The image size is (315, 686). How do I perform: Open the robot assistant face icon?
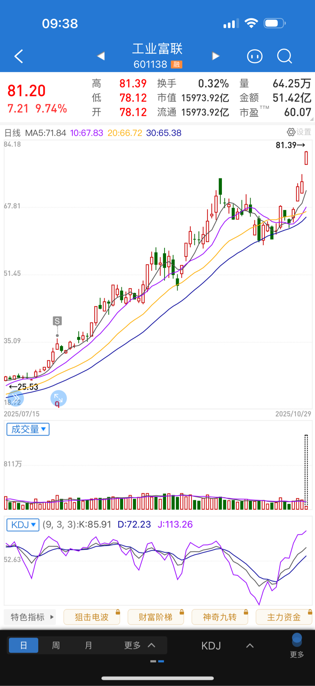pos(255,56)
